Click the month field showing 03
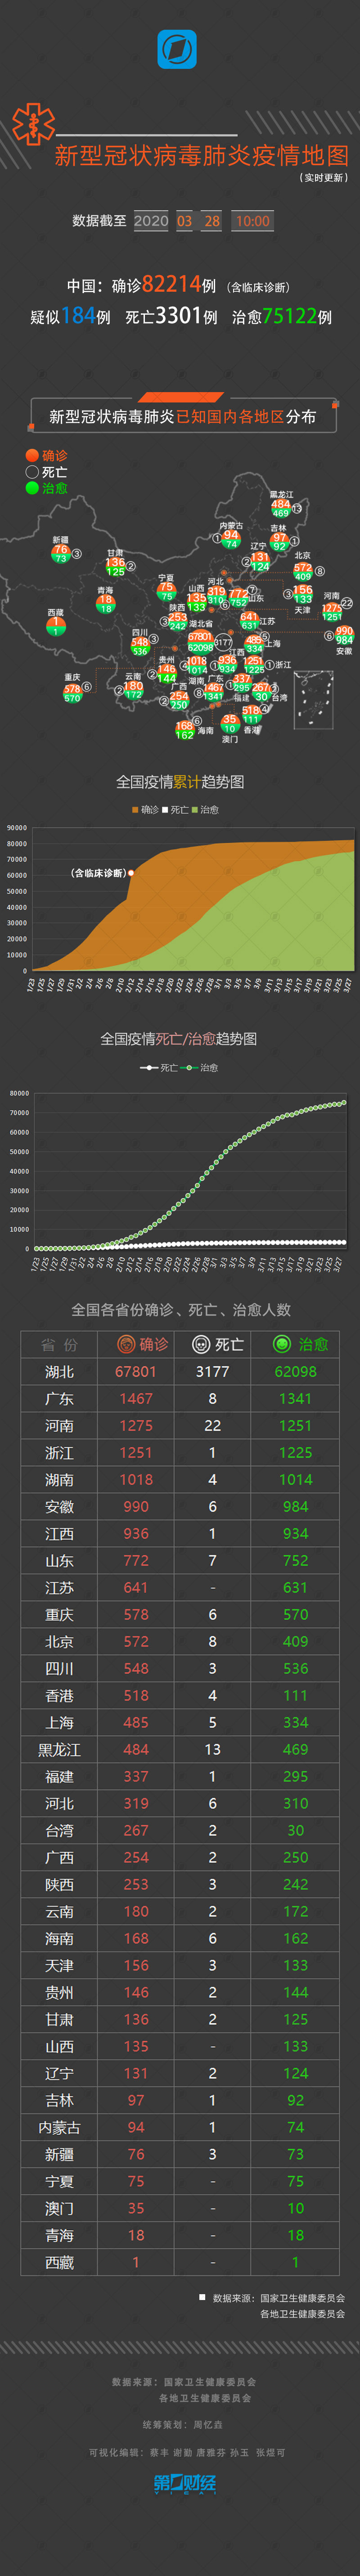 pyautogui.click(x=185, y=221)
